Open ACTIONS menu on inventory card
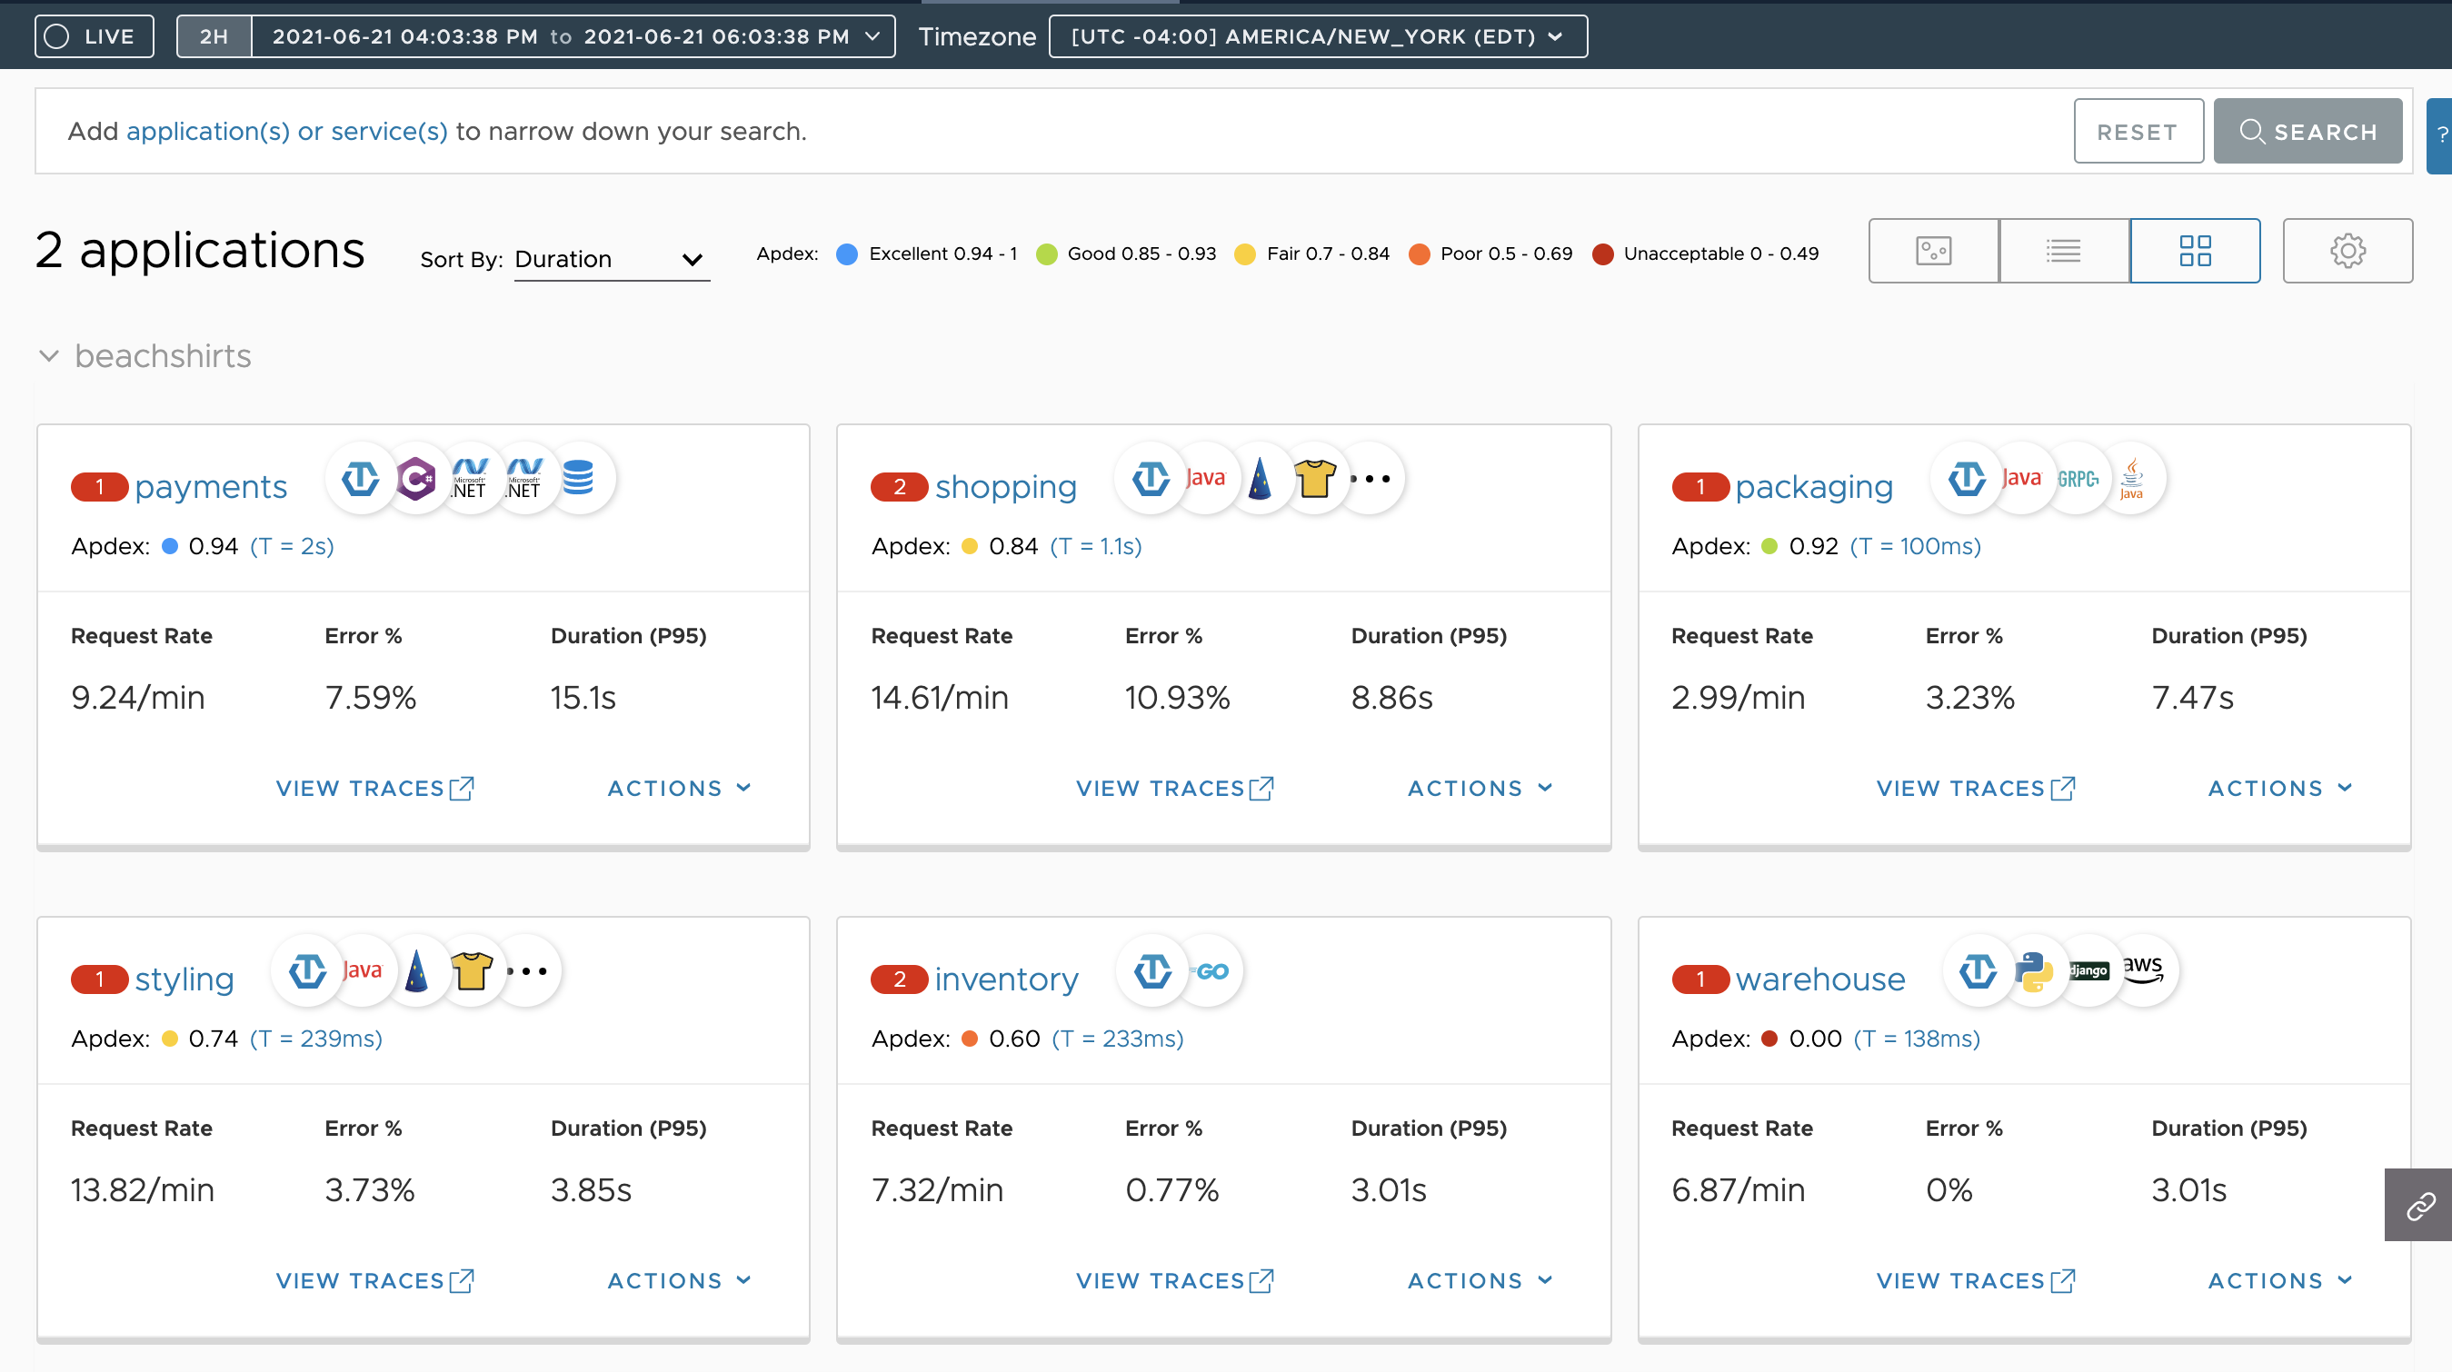The height and width of the screenshot is (1372, 2452). point(1480,1280)
